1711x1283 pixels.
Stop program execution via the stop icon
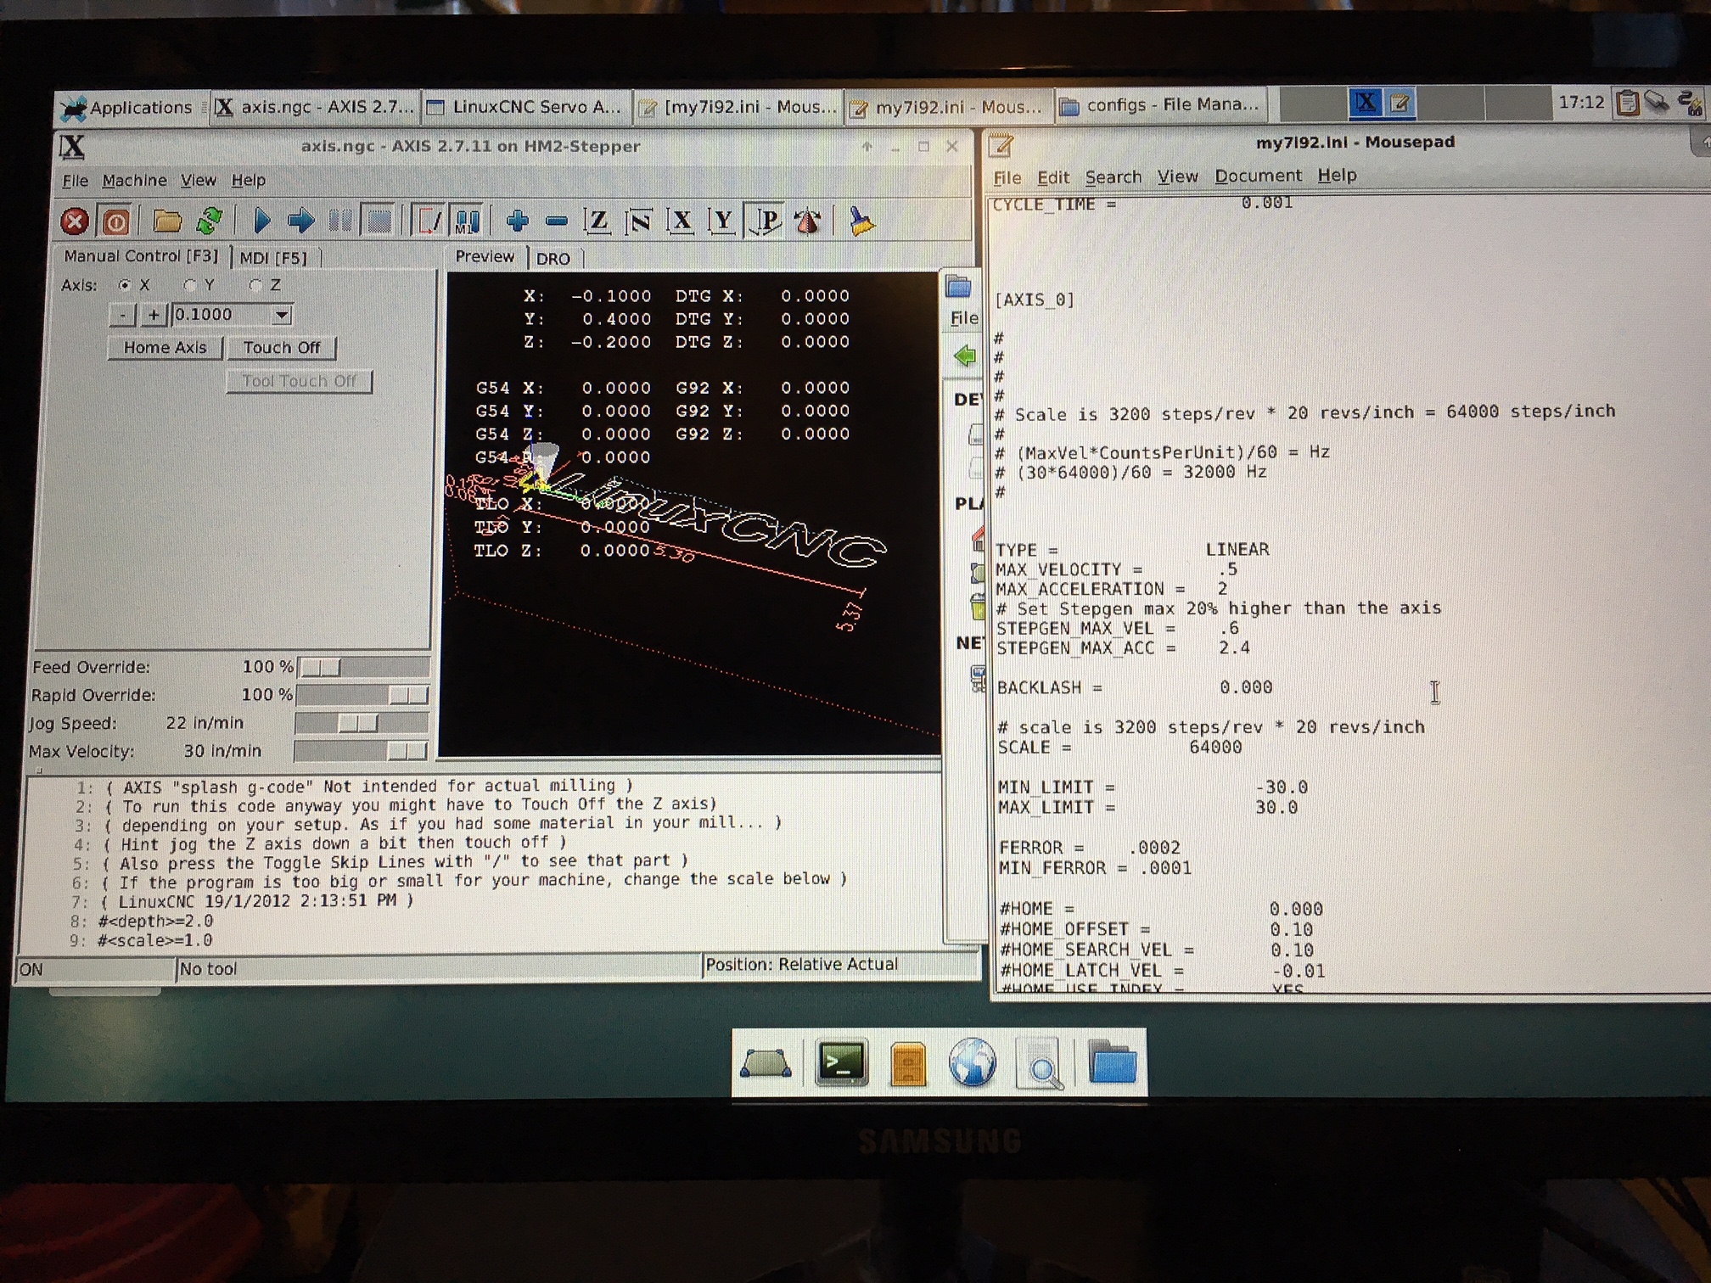point(379,221)
